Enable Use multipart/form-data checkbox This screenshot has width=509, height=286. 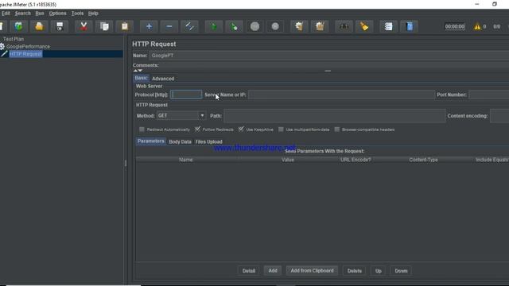[281, 129]
